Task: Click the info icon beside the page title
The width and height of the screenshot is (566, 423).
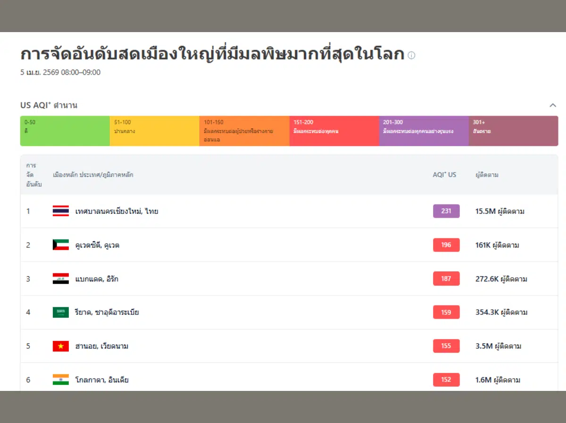Action: (x=411, y=55)
